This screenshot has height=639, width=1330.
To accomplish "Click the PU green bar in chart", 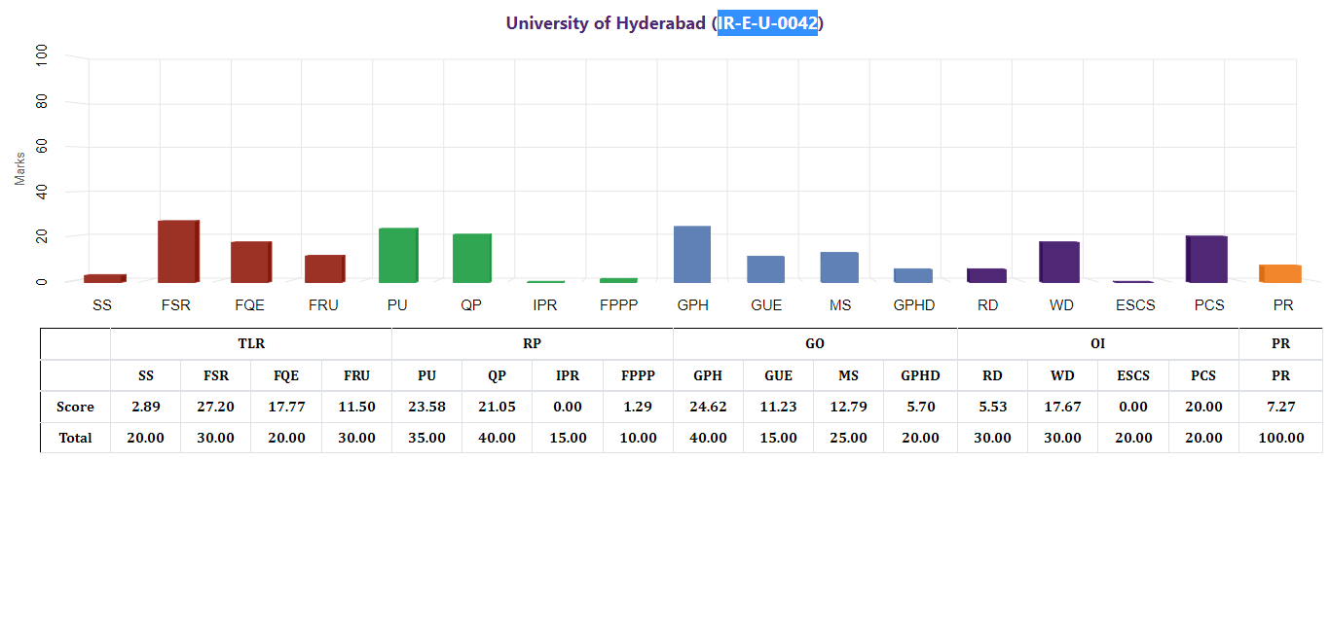I will coord(398,255).
